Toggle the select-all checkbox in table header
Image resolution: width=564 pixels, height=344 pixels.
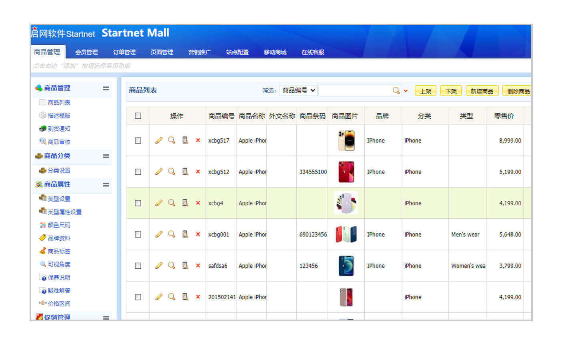[138, 116]
